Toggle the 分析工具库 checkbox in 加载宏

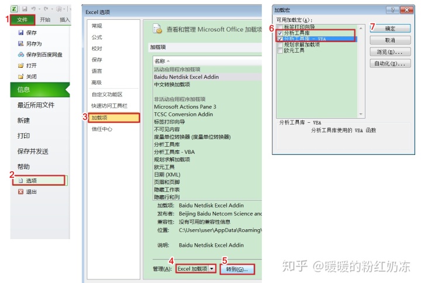[x=280, y=33]
